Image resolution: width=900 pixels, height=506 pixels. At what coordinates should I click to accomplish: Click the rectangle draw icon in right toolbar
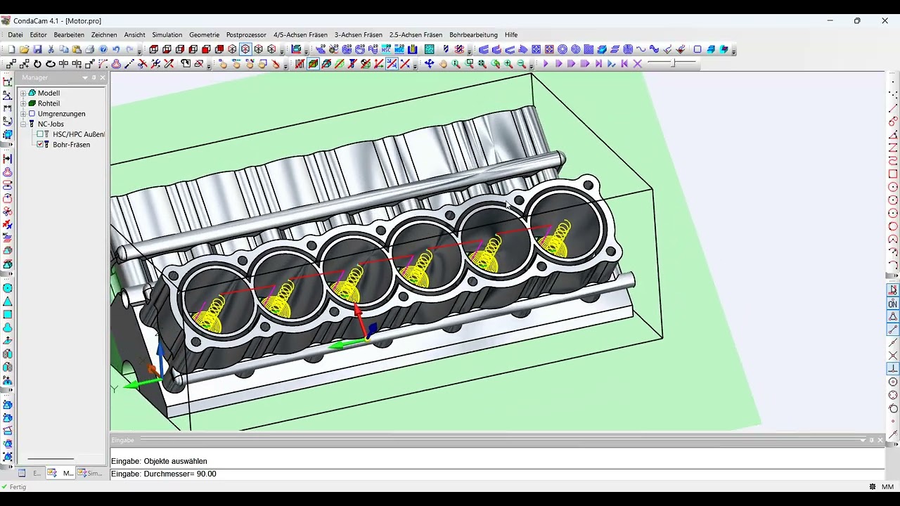(893, 174)
